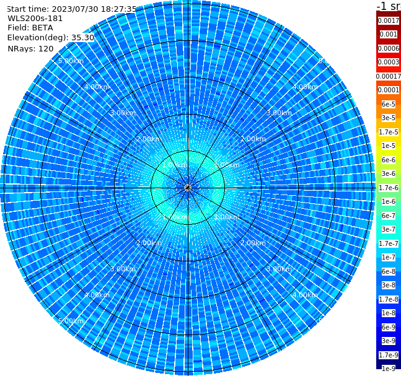Viewport: 401px width, 376px height.
Task: Select the yellow-green 3e-6 colorbar band
Action: [x=389, y=173]
